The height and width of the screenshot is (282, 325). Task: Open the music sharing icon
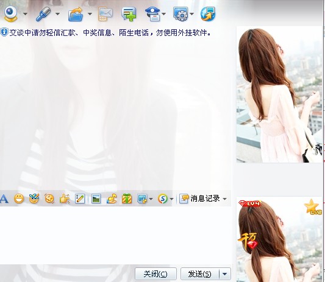tap(112, 199)
